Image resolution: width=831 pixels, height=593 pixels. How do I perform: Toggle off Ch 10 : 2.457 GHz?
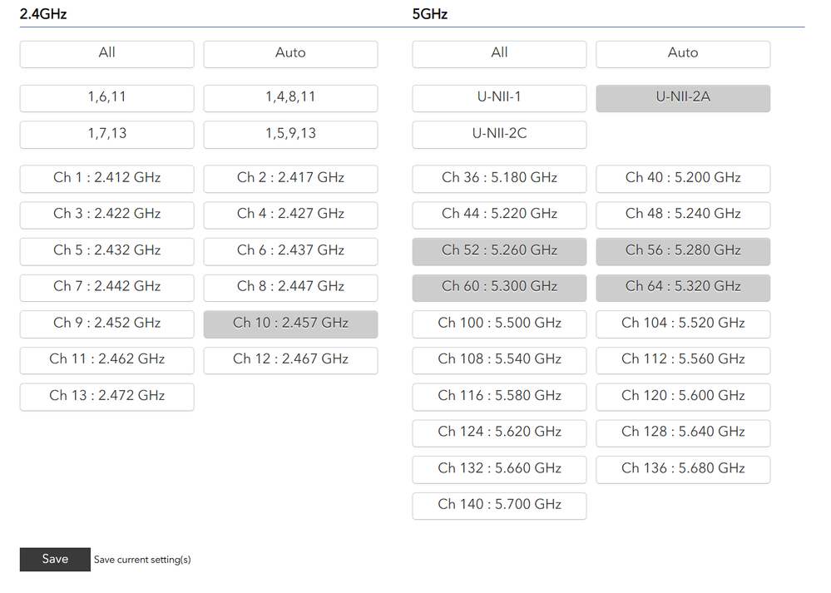pyautogui.click(x=290, y=324)
